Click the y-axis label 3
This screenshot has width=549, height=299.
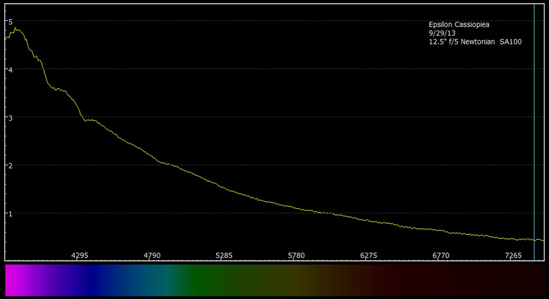(x=11, y=118)
